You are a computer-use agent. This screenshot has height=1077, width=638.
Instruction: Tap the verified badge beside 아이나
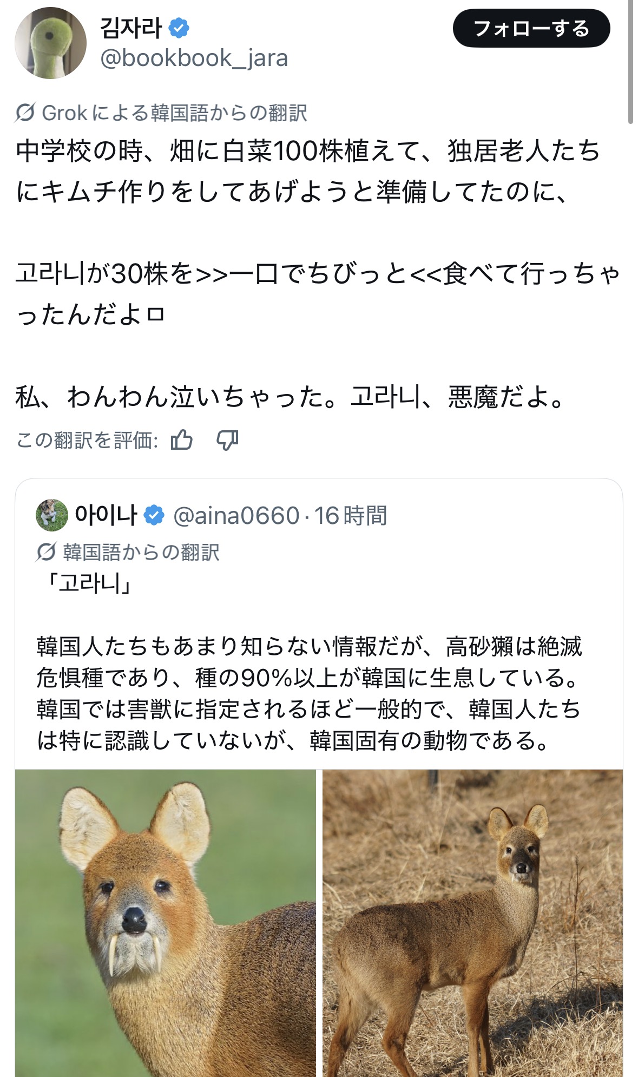(x=154, y=515)
